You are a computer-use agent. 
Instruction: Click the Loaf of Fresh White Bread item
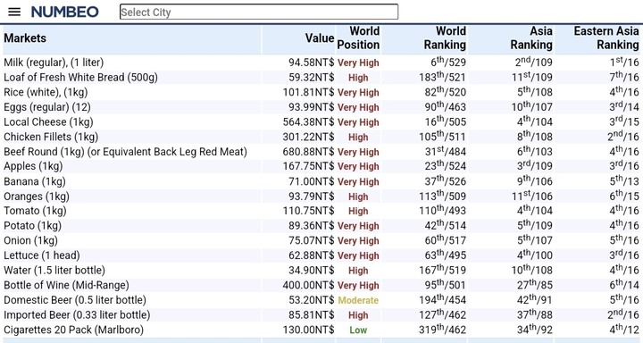tap(80, 77)
